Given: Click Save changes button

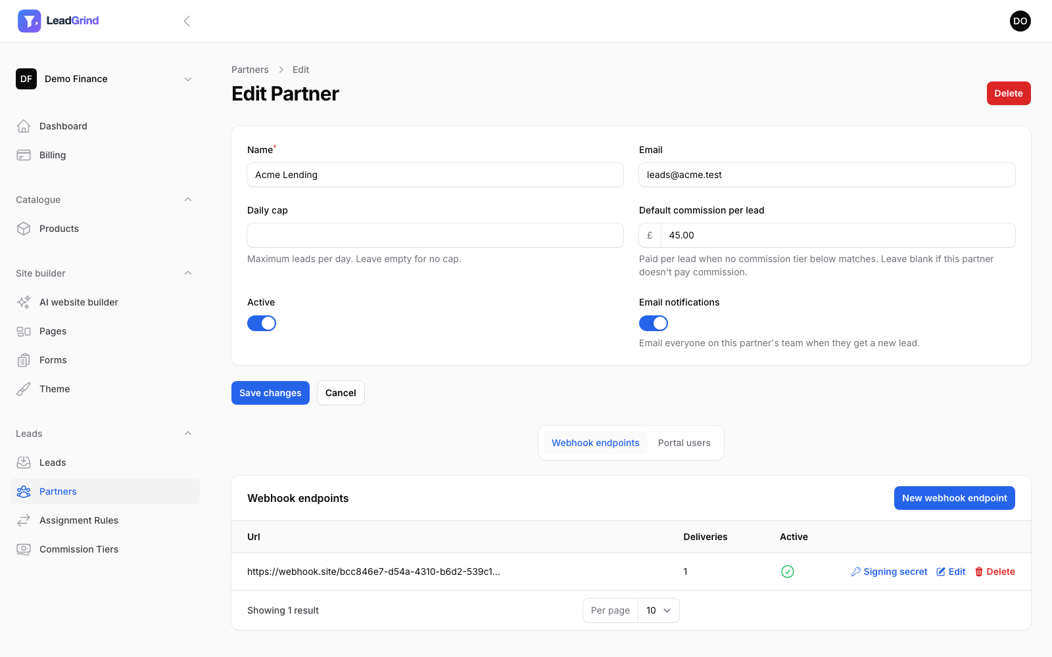Looking at the screenshot, I should click(270, 393).
